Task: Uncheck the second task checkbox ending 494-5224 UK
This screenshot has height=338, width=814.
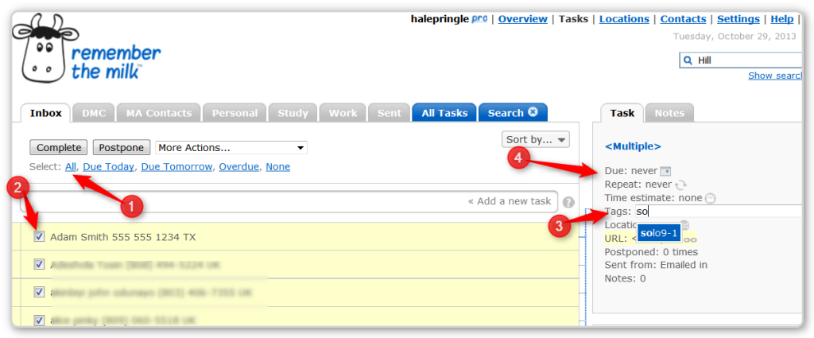Action: 39,265
